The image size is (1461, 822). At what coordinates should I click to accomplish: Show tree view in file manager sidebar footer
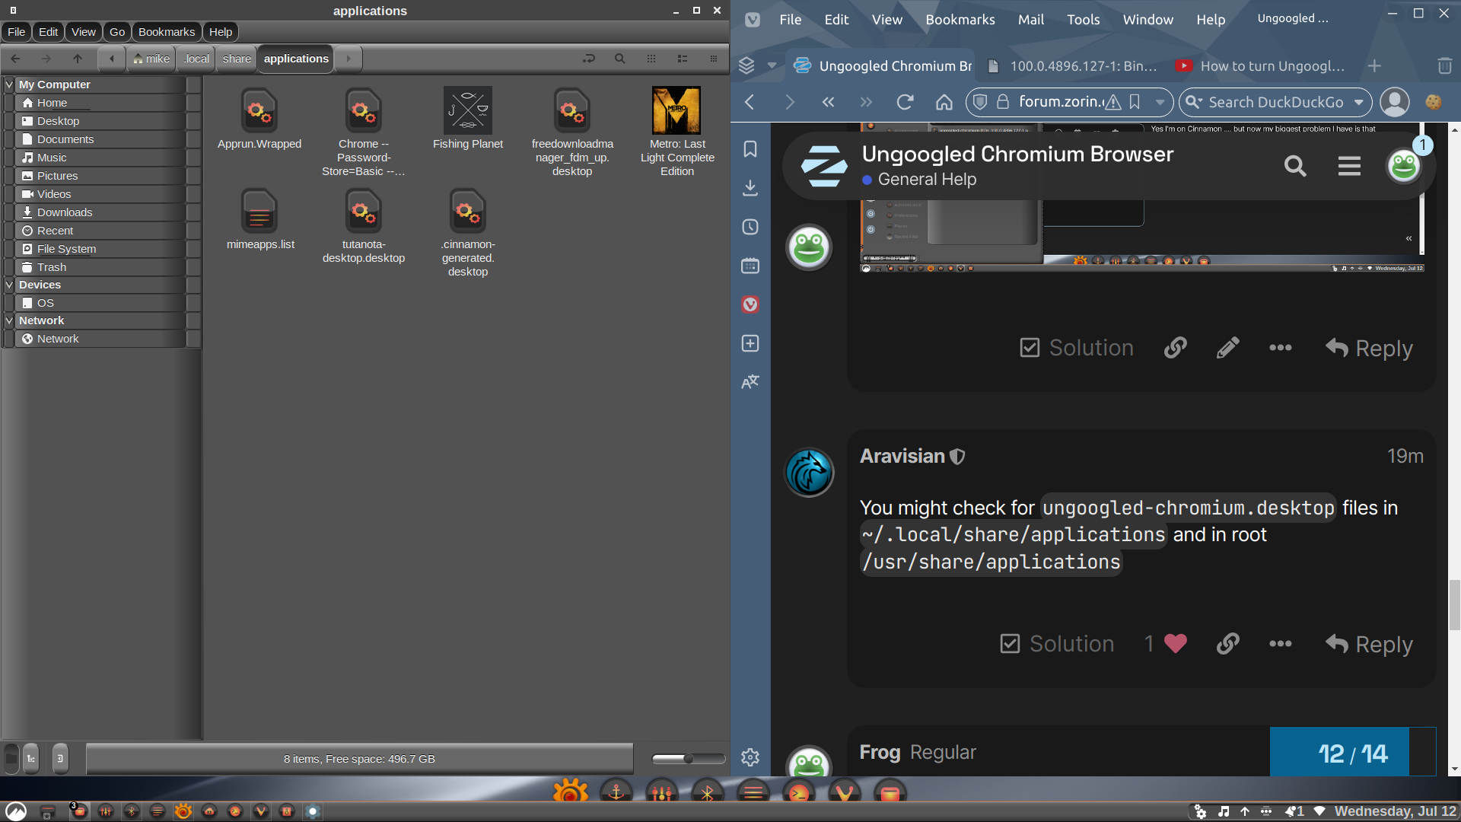pyautogui.click(x=31, y=758)
